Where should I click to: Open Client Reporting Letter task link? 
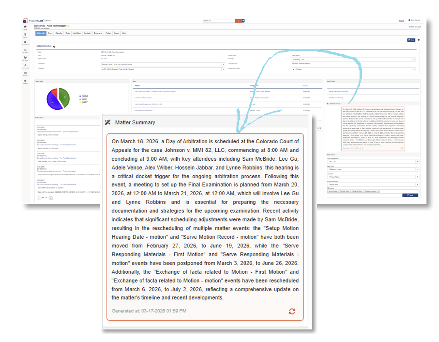tap(155, 91)
